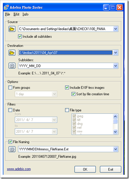Browse for Source folder with folder icon
Image resolution: width=129 pixels, height=179 pixels.
[x=12, y=29]
